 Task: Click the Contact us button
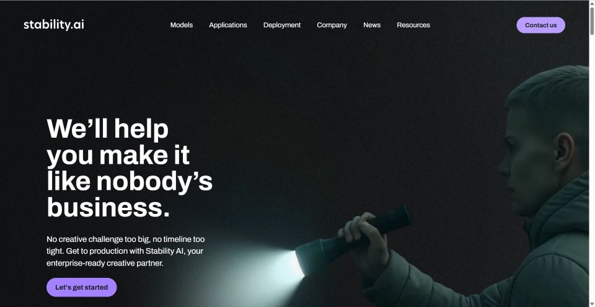540,25
